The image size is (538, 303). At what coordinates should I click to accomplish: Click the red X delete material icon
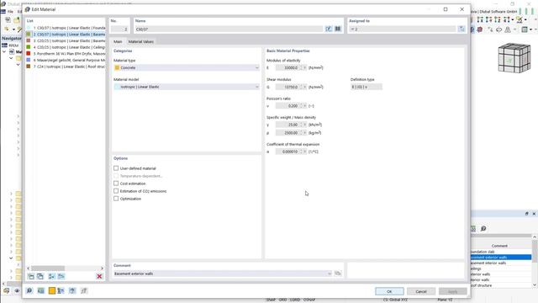coord(99,276)
